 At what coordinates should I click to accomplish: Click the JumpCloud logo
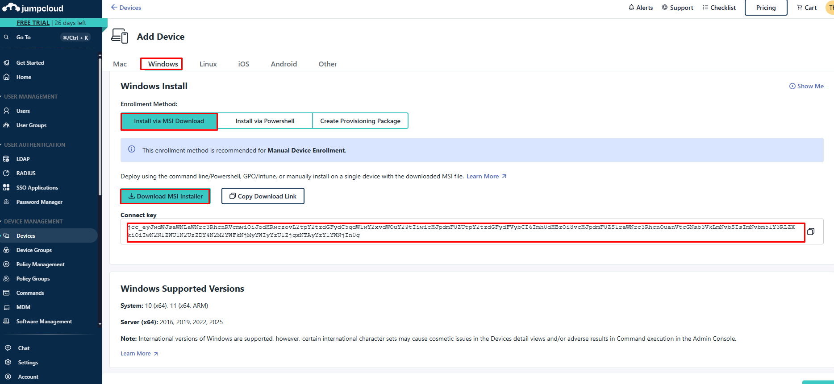coord(33,8)
